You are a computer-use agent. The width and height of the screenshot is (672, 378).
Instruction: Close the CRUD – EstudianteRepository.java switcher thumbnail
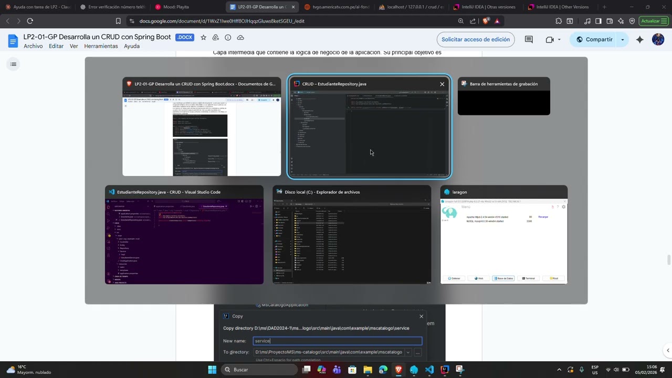tap(442, 84)
